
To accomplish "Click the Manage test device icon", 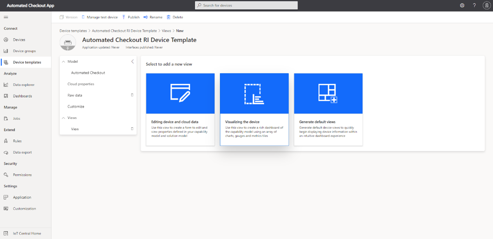I will coord(83,17).
